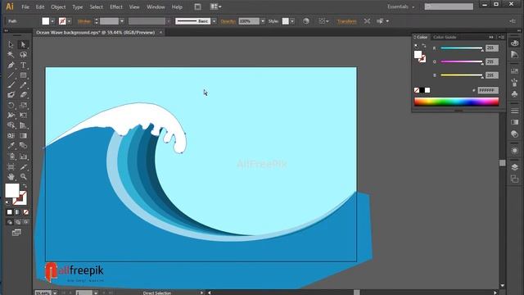The width and height of the screenshot is (524, 295).
Task: Select the Paintbrush tool
Action: pyautogui.click(x=11, y=85)
